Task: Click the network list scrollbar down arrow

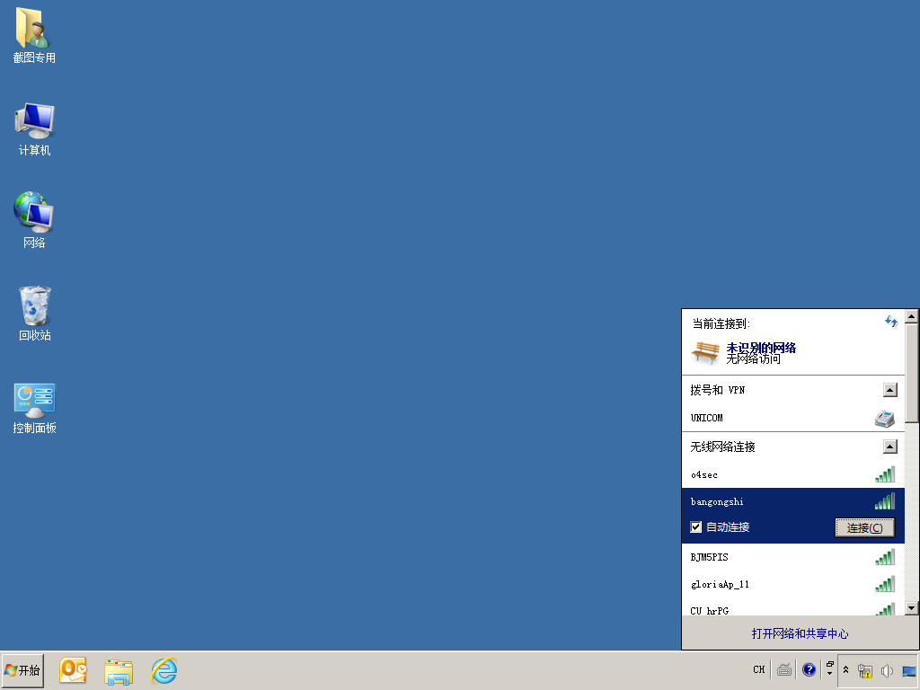Action: (x=911, y=608)
